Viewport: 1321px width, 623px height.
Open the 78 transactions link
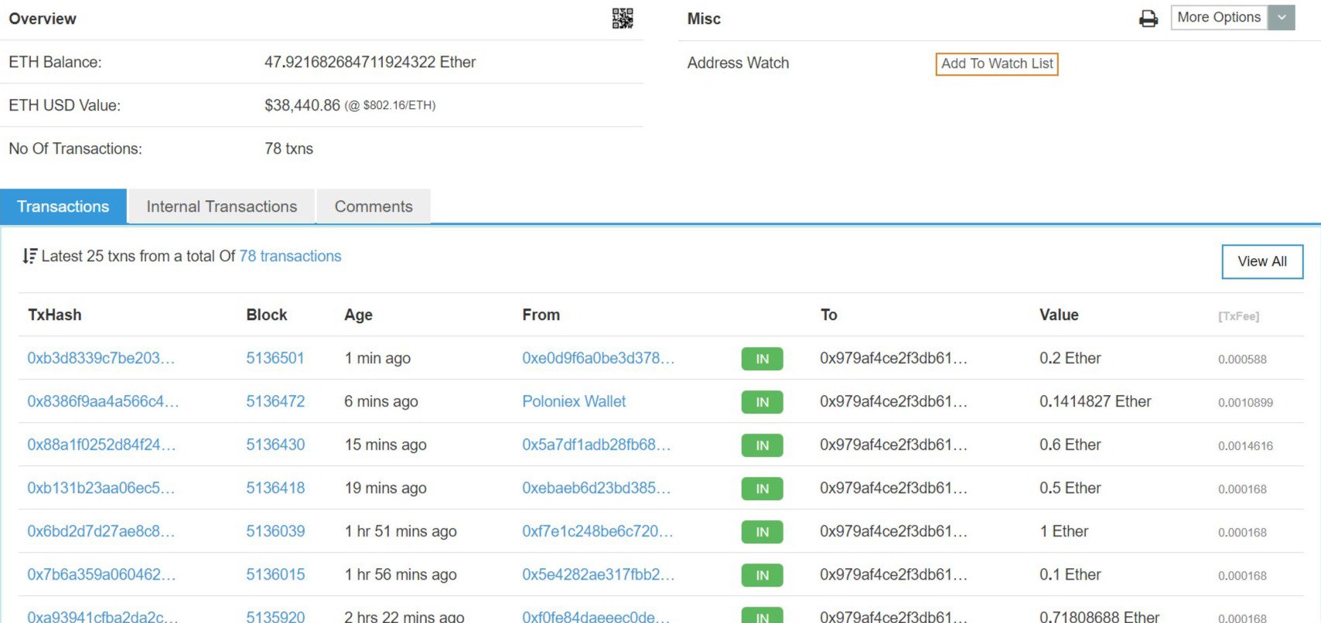(290, 256)
